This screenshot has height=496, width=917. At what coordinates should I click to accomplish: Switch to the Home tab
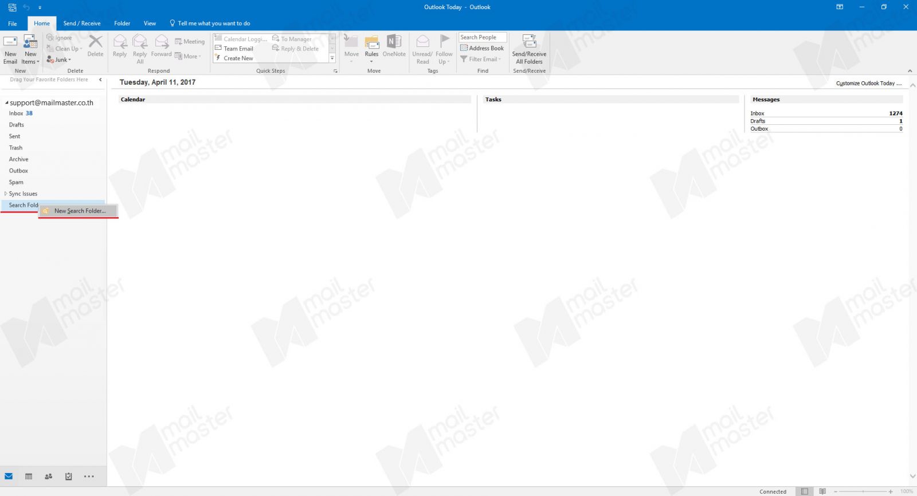(42, 23)
